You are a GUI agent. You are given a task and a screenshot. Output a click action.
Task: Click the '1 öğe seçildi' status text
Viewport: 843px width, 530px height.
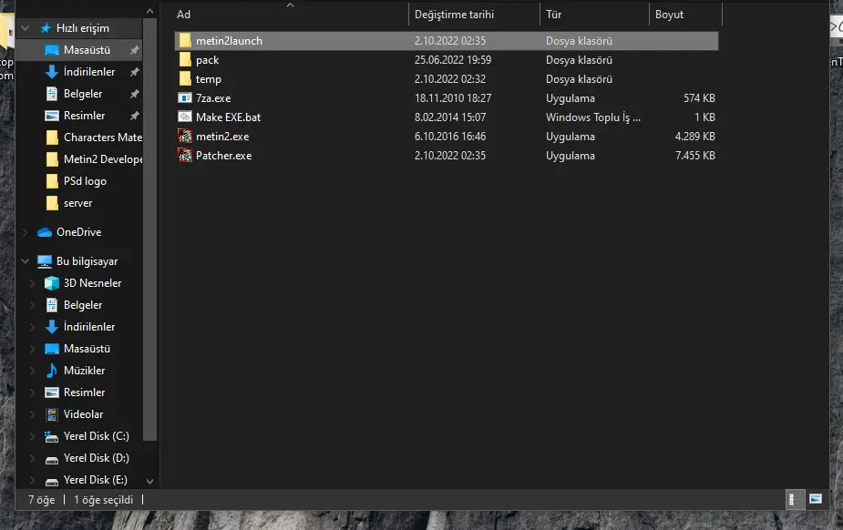[103, 500]
